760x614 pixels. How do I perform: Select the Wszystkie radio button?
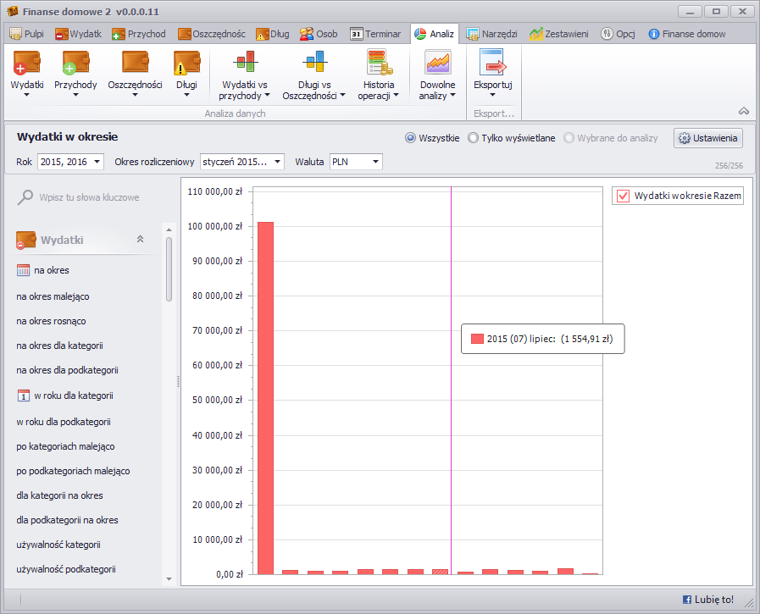pos(411,138)
